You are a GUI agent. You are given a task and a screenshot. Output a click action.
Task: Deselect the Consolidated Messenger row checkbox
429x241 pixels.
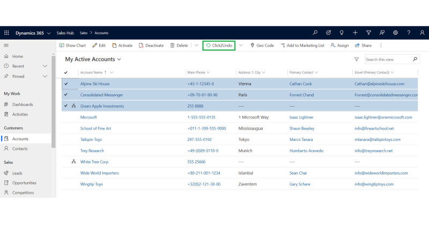(66, 95)
